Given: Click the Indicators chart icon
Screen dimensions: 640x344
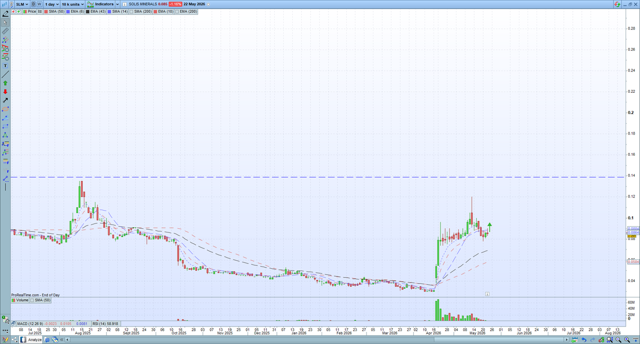Looking at the screenshot, I should point(90,4).
